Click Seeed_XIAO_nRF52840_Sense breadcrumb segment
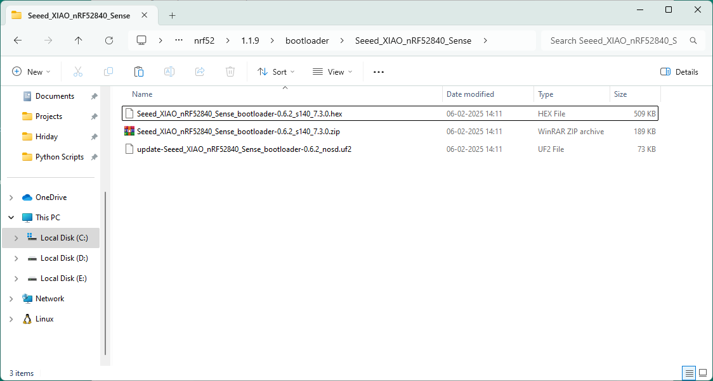713x381 pixels. [413, 41]
